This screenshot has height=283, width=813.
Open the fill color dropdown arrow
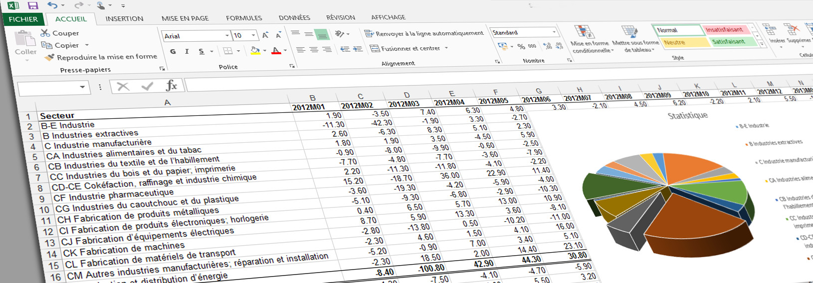[x=264, y=51]
